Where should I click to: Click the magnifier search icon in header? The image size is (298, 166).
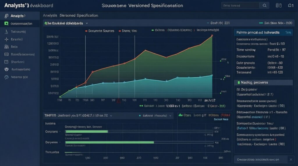click(264, 6)
